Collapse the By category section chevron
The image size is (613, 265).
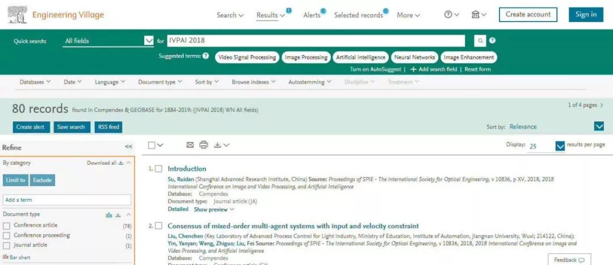[x=129, y=163]
